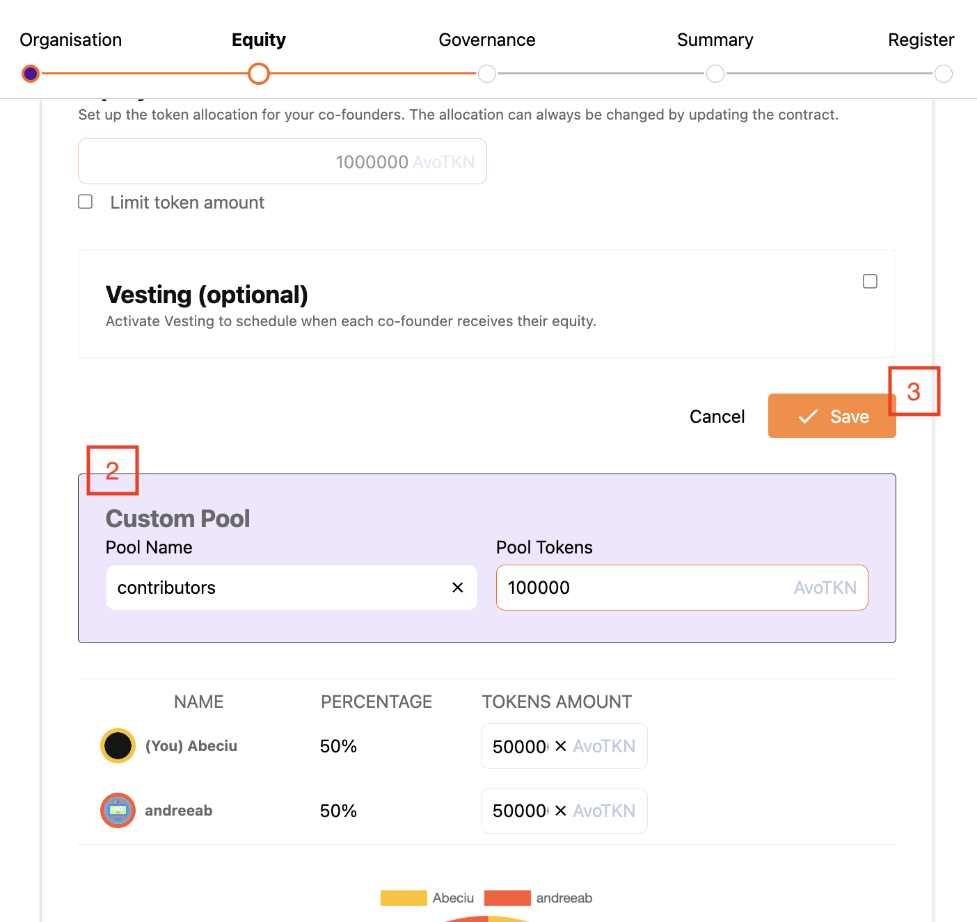Click the Governance step circle
The height and width of the screenshot is (922, 977).
click(487, 74)
